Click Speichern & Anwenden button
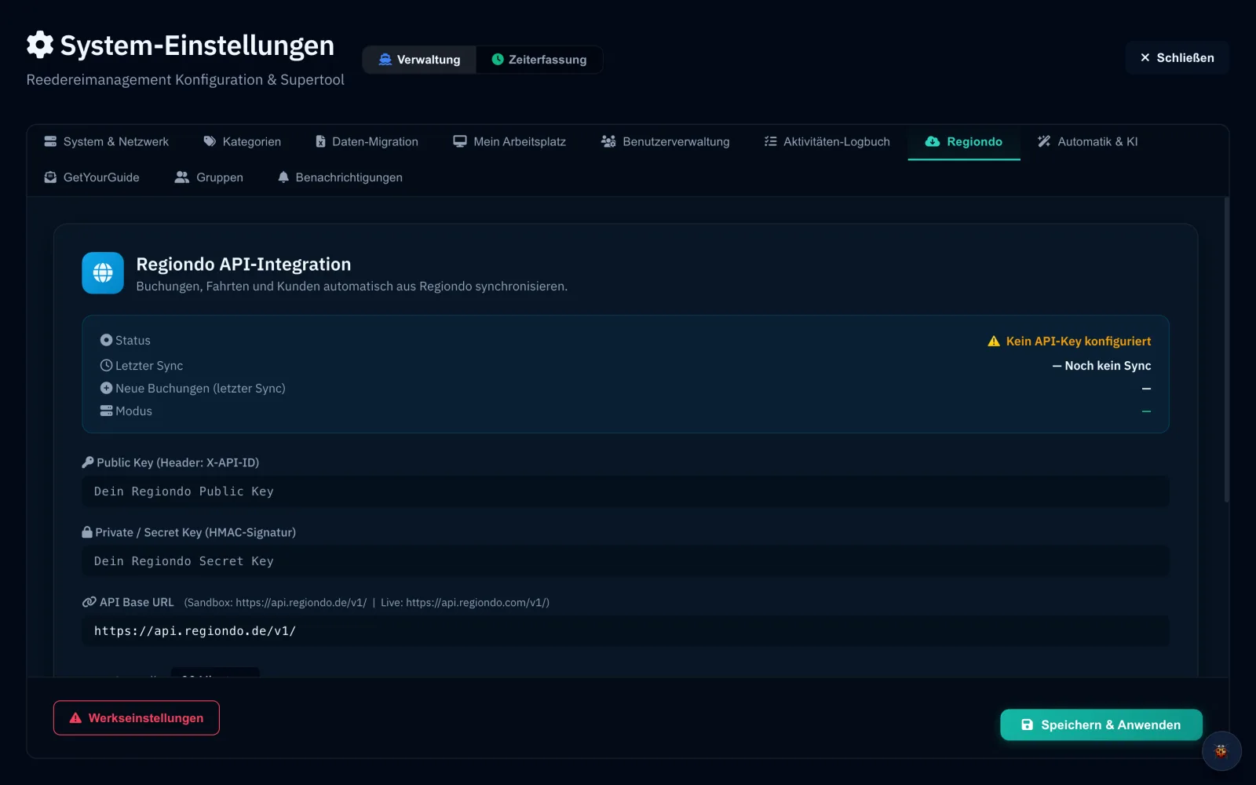The height and width of the screenshot is (785, 1256). (x=1101, y=725)
